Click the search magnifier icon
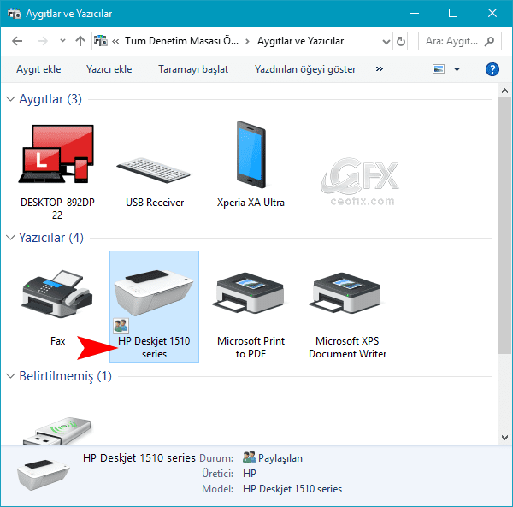This screenshot has height=507, width=513. (489, 41)
